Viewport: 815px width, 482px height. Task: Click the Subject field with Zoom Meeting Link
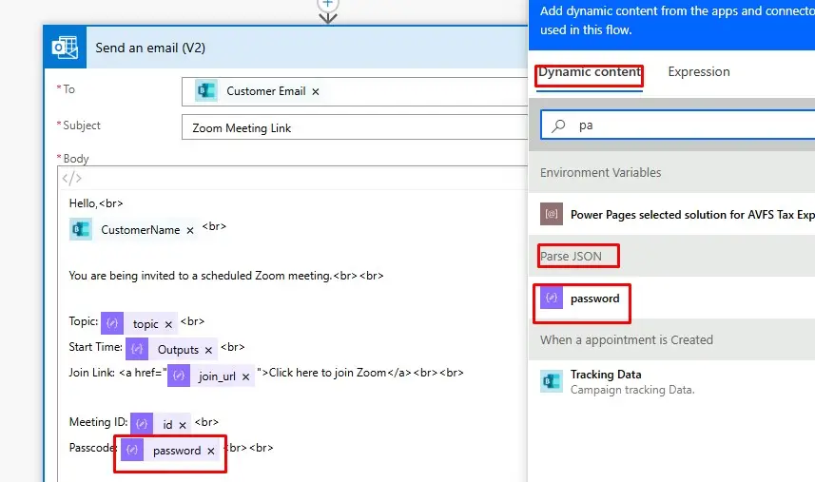coord(352,127)
